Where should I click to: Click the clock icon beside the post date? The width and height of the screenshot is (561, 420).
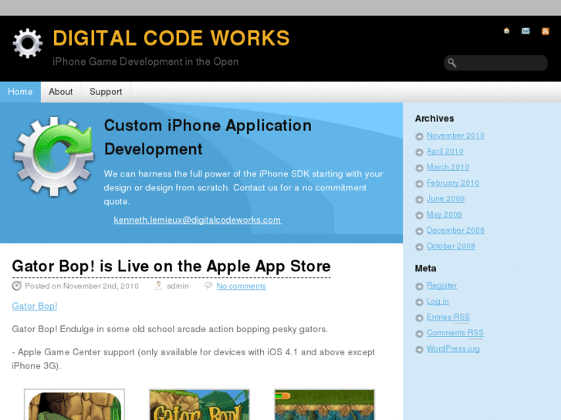17,286
